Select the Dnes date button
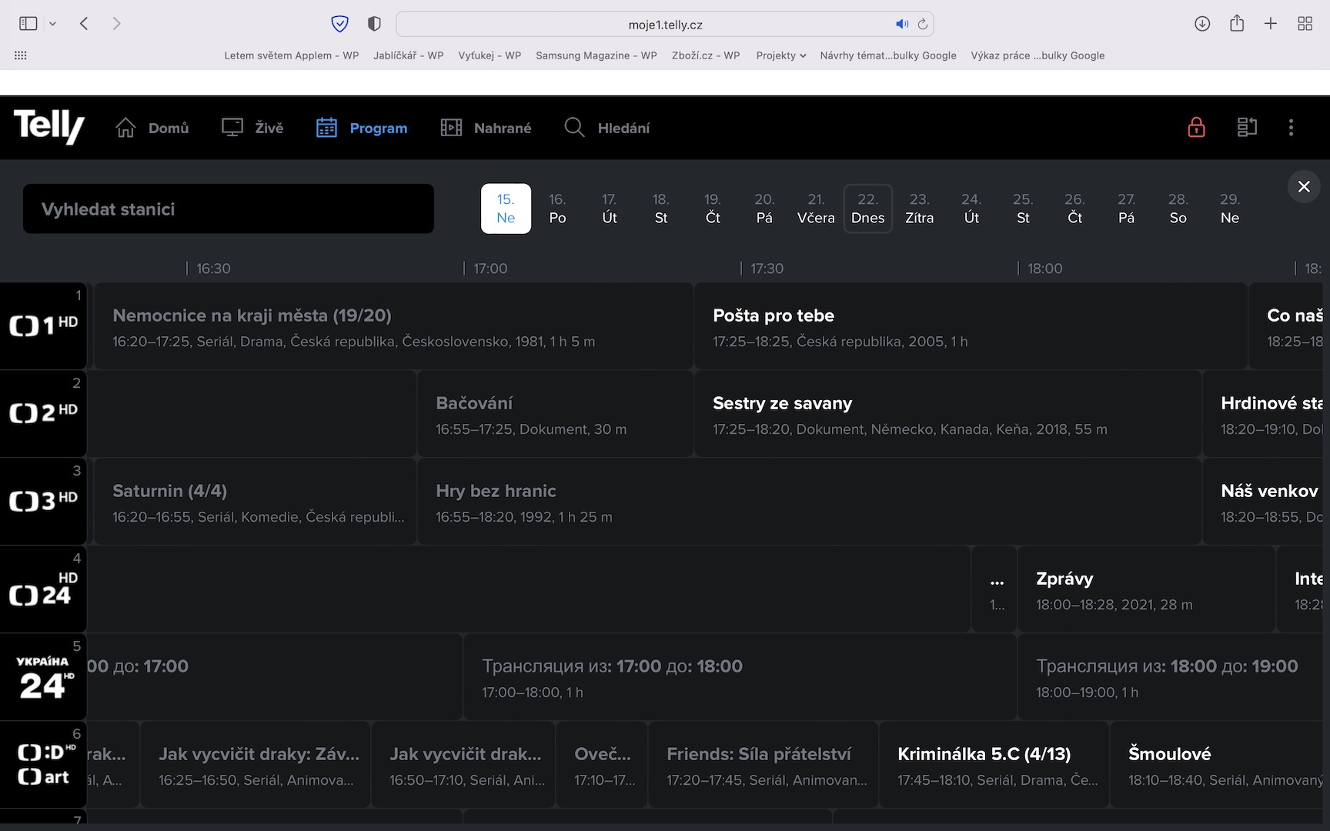The image size is (1330, 831). pos(867,209)
